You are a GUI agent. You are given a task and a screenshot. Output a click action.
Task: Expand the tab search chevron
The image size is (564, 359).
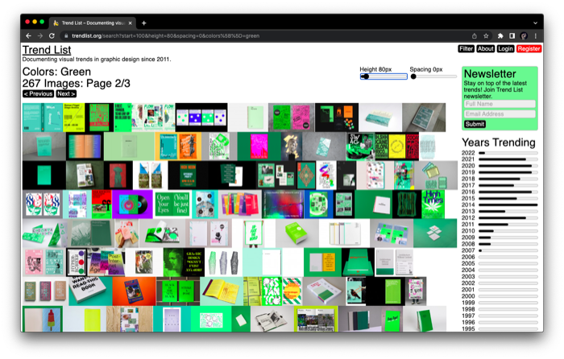[x=535, y=23]
